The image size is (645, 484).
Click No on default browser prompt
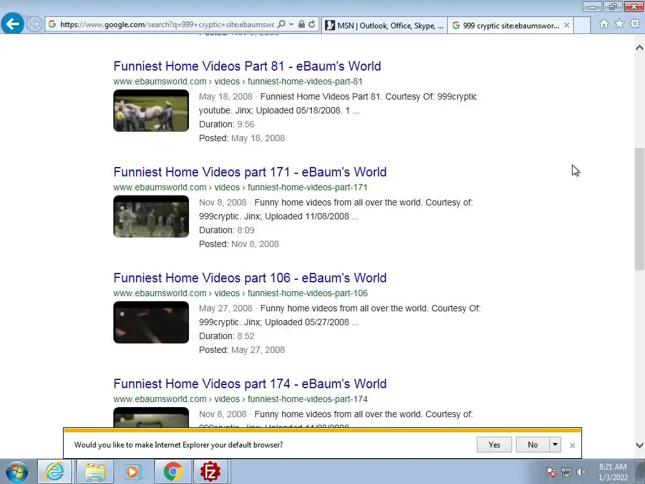[533, 444]
